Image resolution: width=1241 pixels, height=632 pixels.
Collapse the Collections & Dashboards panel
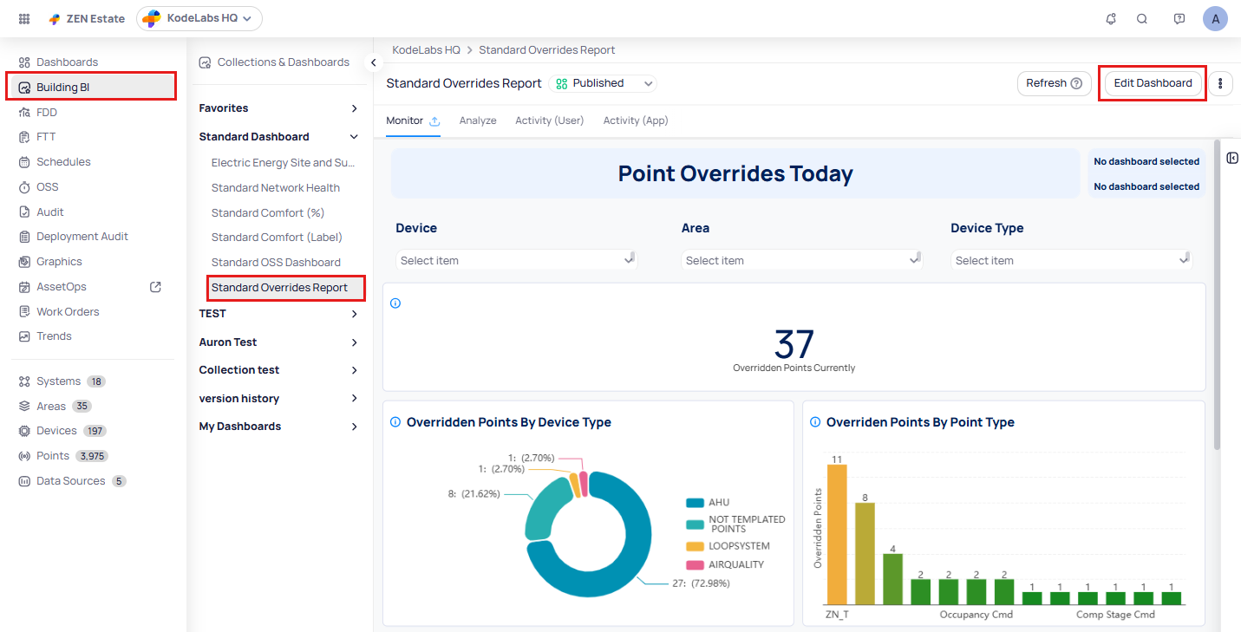(x=373, y=62)
